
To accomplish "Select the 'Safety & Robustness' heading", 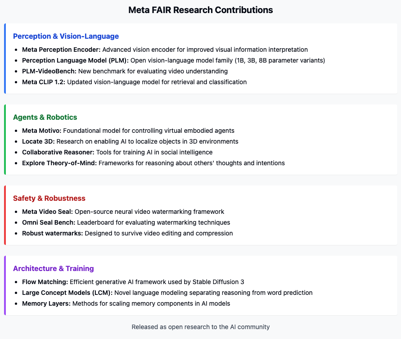I will 49,198.
